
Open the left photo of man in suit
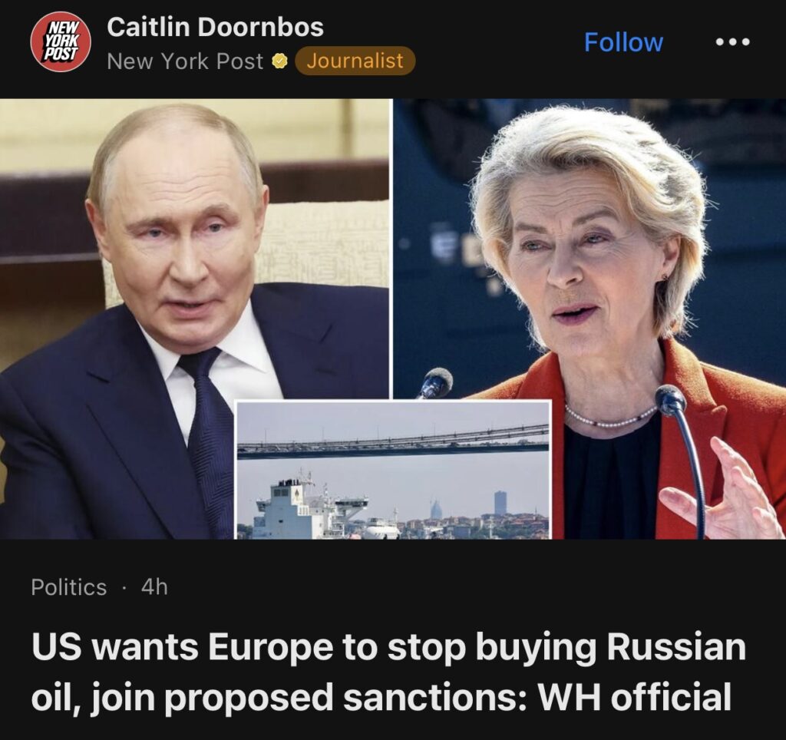[x=194, y=319]
